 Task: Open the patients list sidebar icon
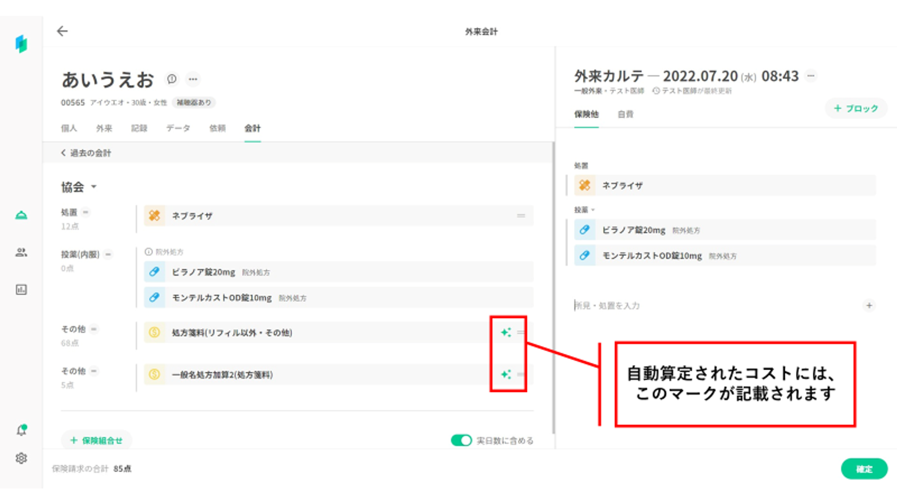[x=21, y=252]
